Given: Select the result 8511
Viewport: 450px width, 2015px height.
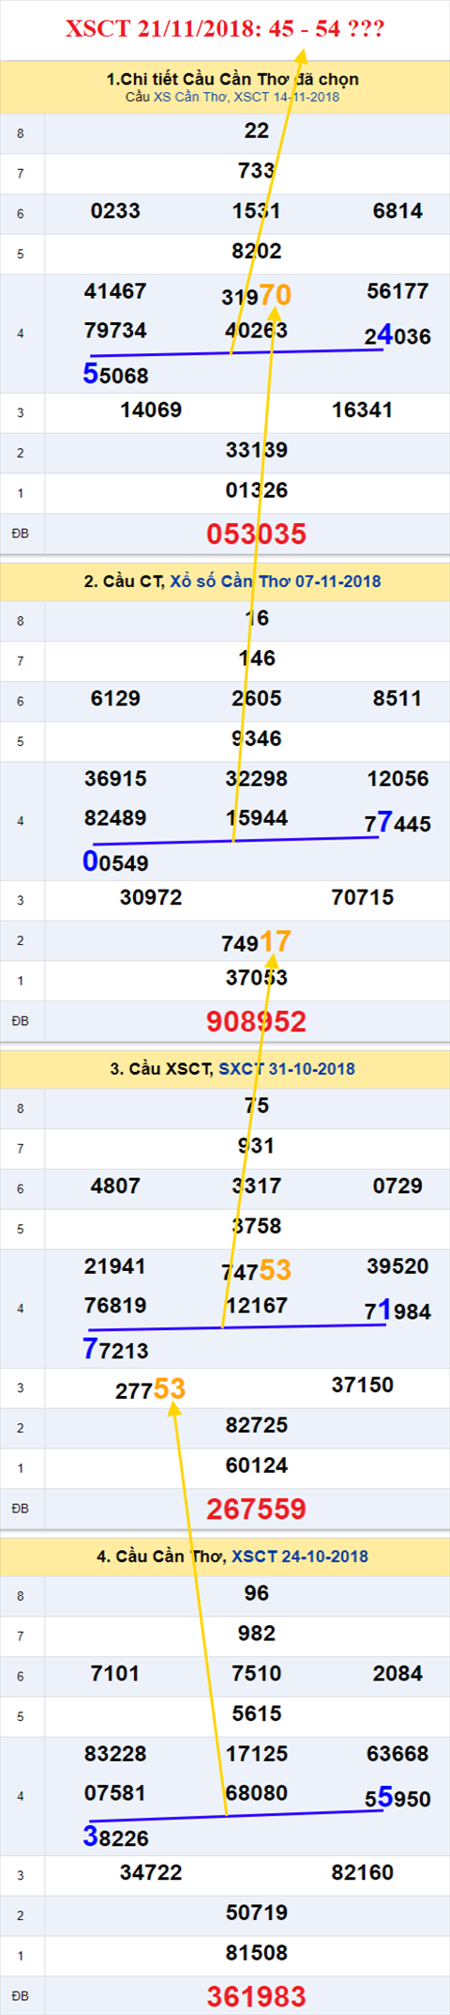Looking at the screenshot, I should coord(397,699).
